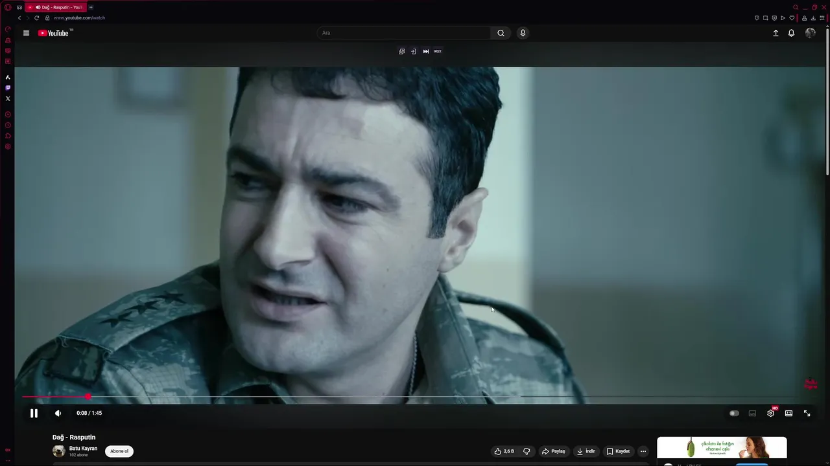Image resolution: width=830 pixels, height=466 pixels.
Task: Open Twitch in the sidebar
Action: click(x=8, y=87)
